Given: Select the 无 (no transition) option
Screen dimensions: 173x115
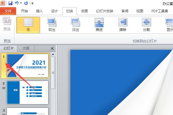Looking at the screenshot, I should pyautogui.click(x=28, y=25).
